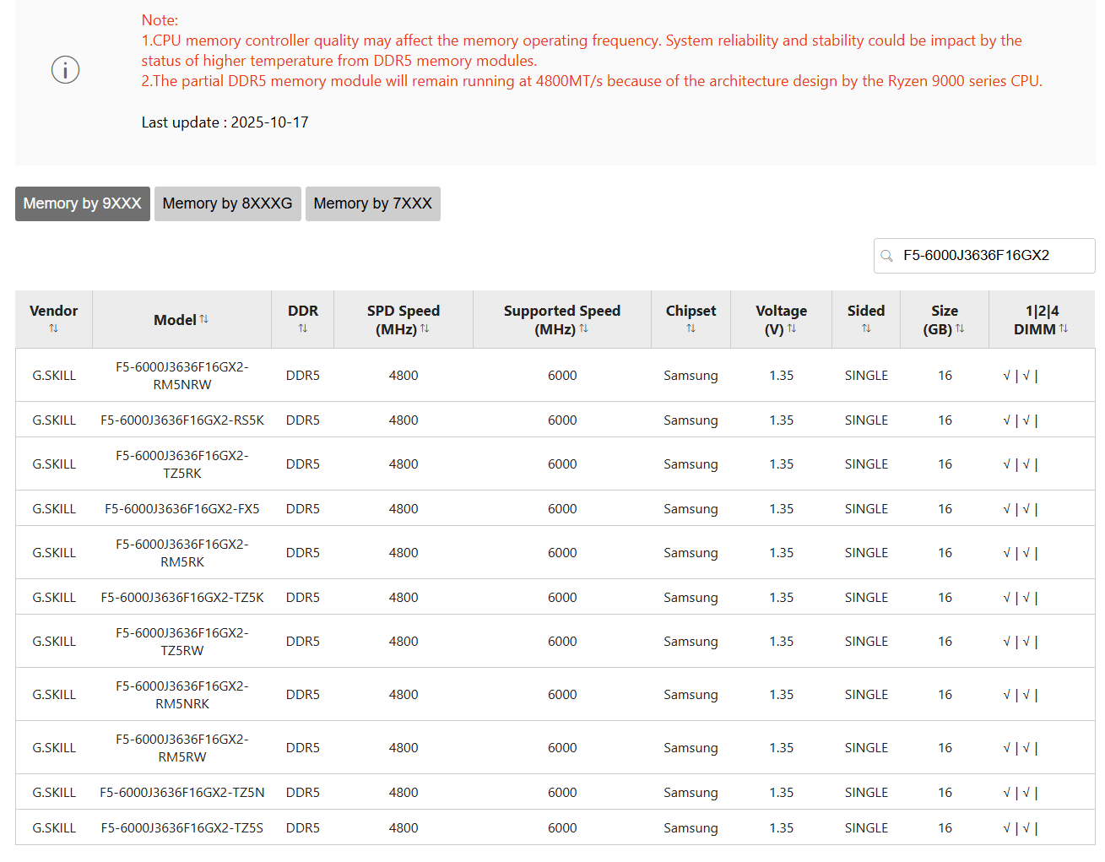Click model F5-6000J3636F16GX2-RM5RK
1105x862 pixels.
[x=182, y=553]
